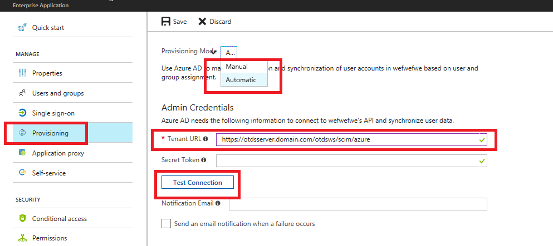This screenshot has width=553, height=246.
Task: Click the Single sign-on arrow icon
Action: point(22,113)
